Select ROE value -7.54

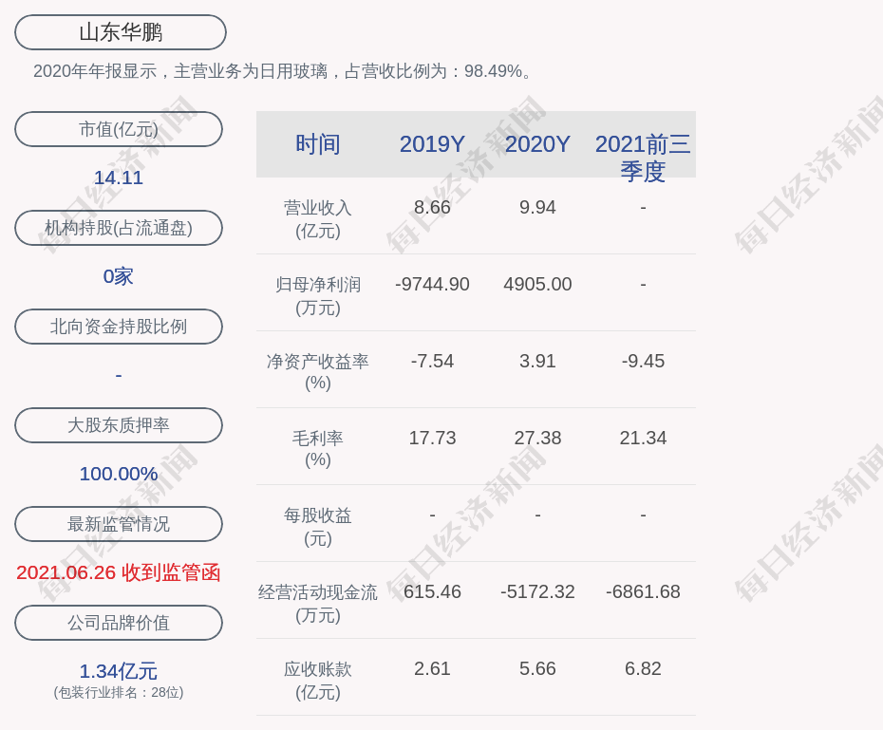coord(432,361)
